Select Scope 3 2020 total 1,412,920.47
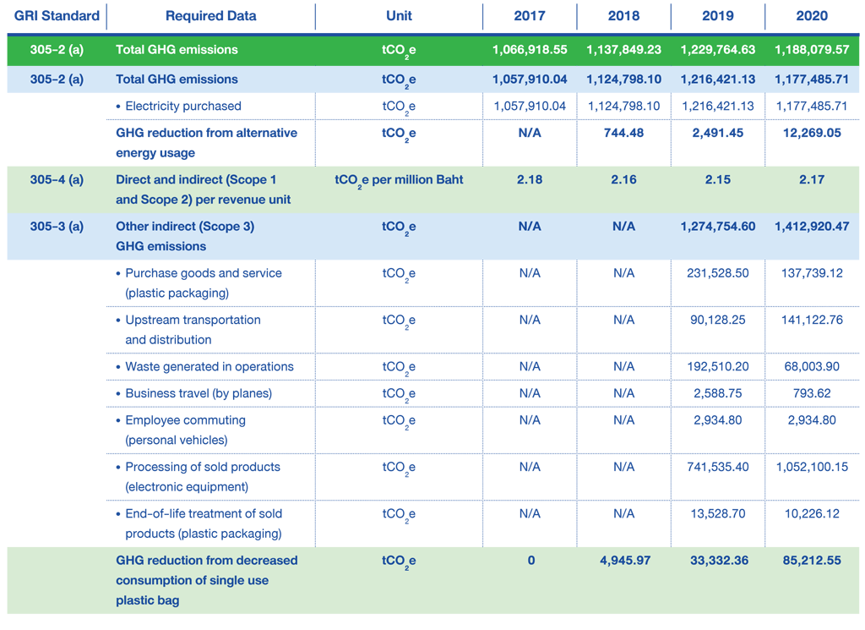 point(812,227)
